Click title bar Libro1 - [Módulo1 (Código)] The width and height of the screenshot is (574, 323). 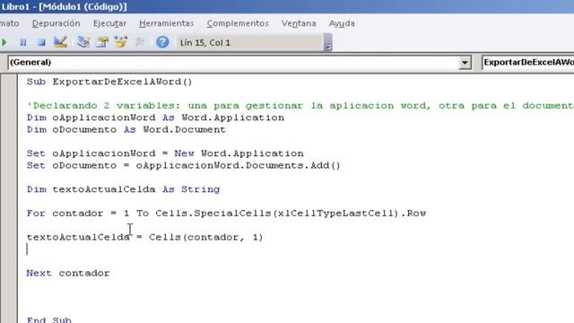(x=65, y=6)
